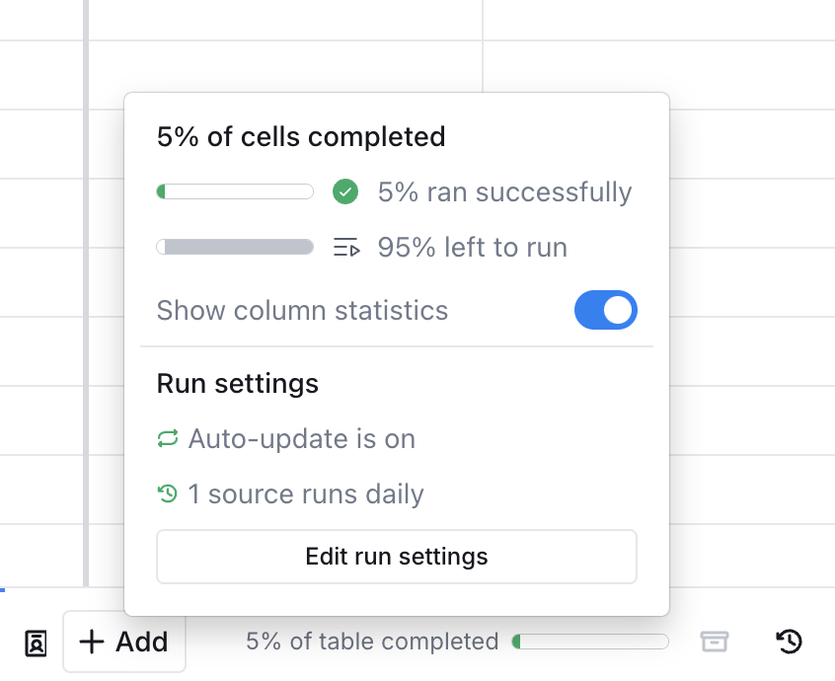
Task: Click the green clock icon beside source runs
Action: (x=167, y=492)
